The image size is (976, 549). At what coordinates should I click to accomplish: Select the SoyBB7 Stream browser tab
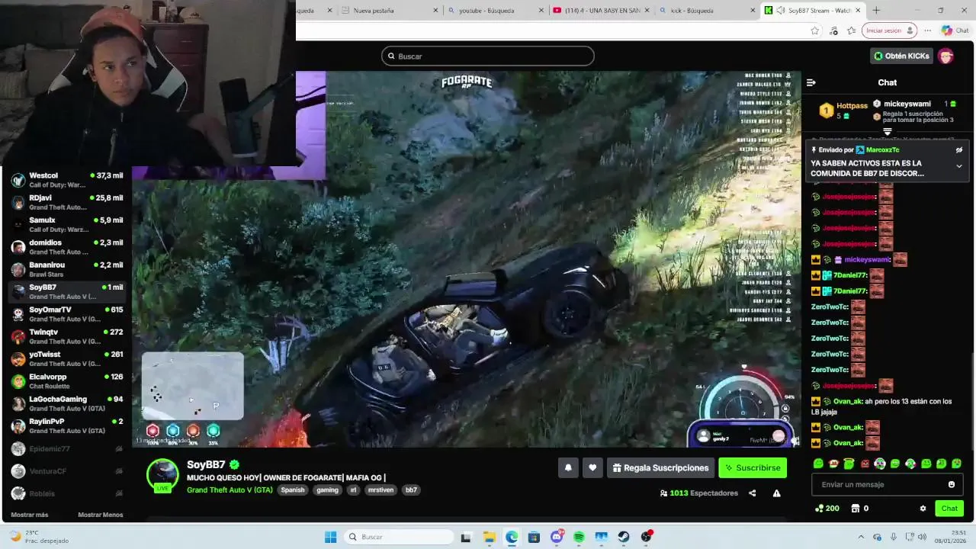813,10
